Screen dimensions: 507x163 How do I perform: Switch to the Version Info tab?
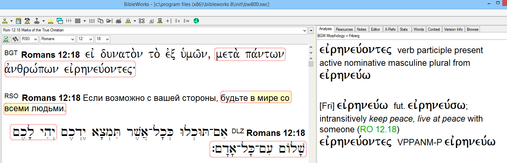click(453, 29)
